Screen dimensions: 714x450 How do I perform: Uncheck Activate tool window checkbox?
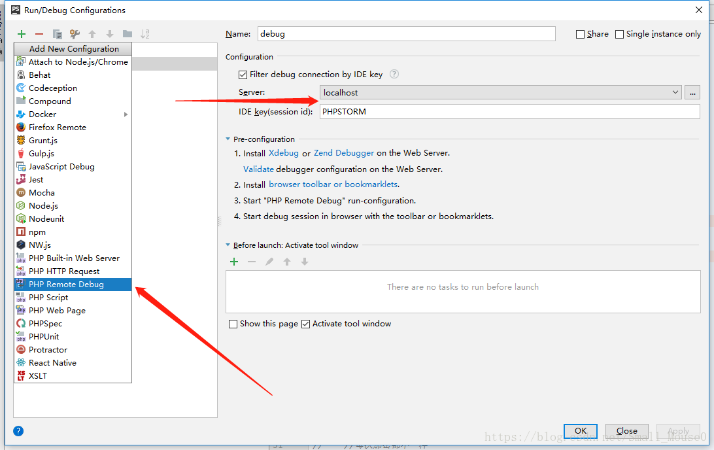[306, 324]
